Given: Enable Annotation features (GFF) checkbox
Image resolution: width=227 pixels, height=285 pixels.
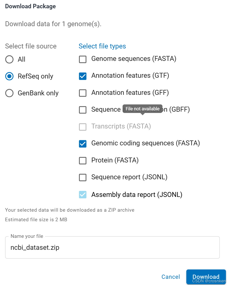Looking at the screenshot, I should tap(83, 93).
